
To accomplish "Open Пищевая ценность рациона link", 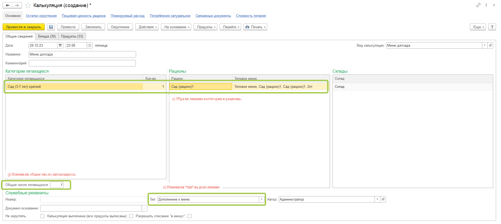I will click(84, 16).
